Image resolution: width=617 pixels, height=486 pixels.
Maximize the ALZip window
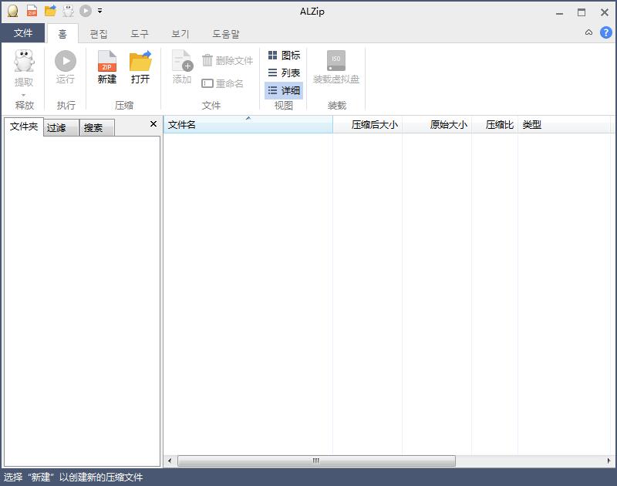(x=582, y=12)
